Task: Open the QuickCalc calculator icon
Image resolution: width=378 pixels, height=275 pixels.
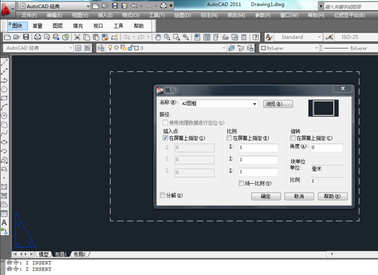Action: click(x=243, y=37)
